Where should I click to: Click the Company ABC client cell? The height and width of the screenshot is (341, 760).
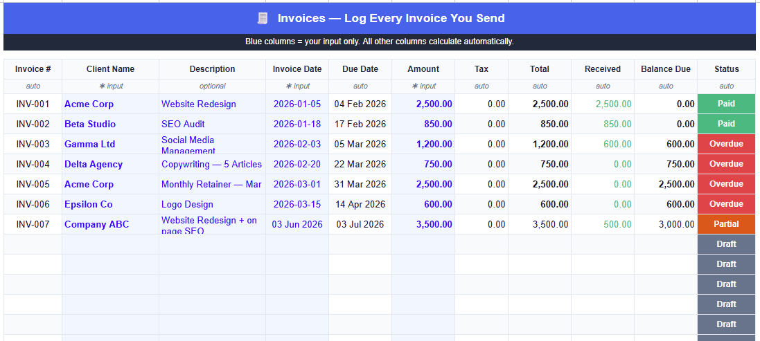(x=111, y=224)
